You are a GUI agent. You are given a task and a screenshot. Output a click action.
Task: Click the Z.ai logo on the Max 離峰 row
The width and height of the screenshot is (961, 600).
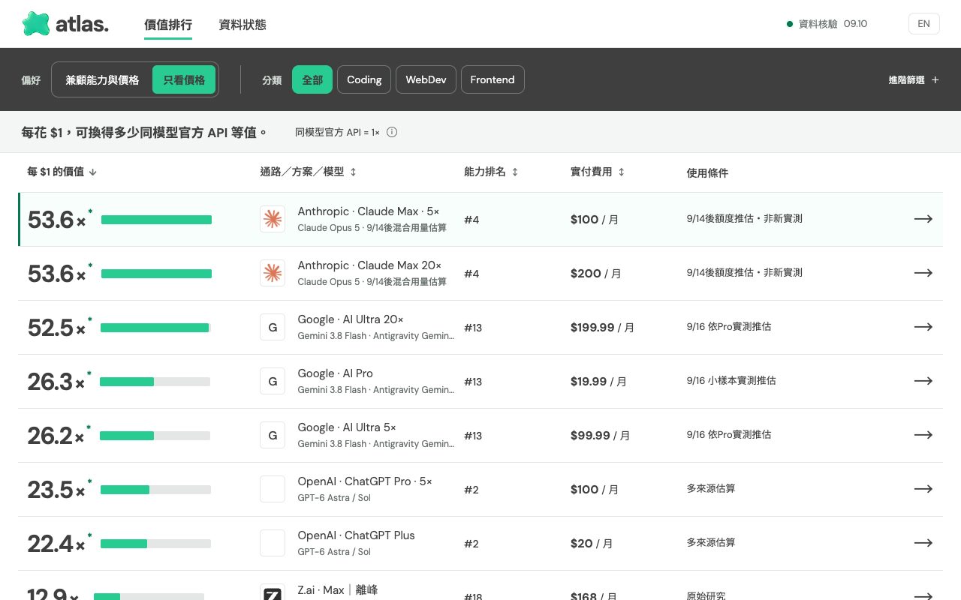click(273, 592)
